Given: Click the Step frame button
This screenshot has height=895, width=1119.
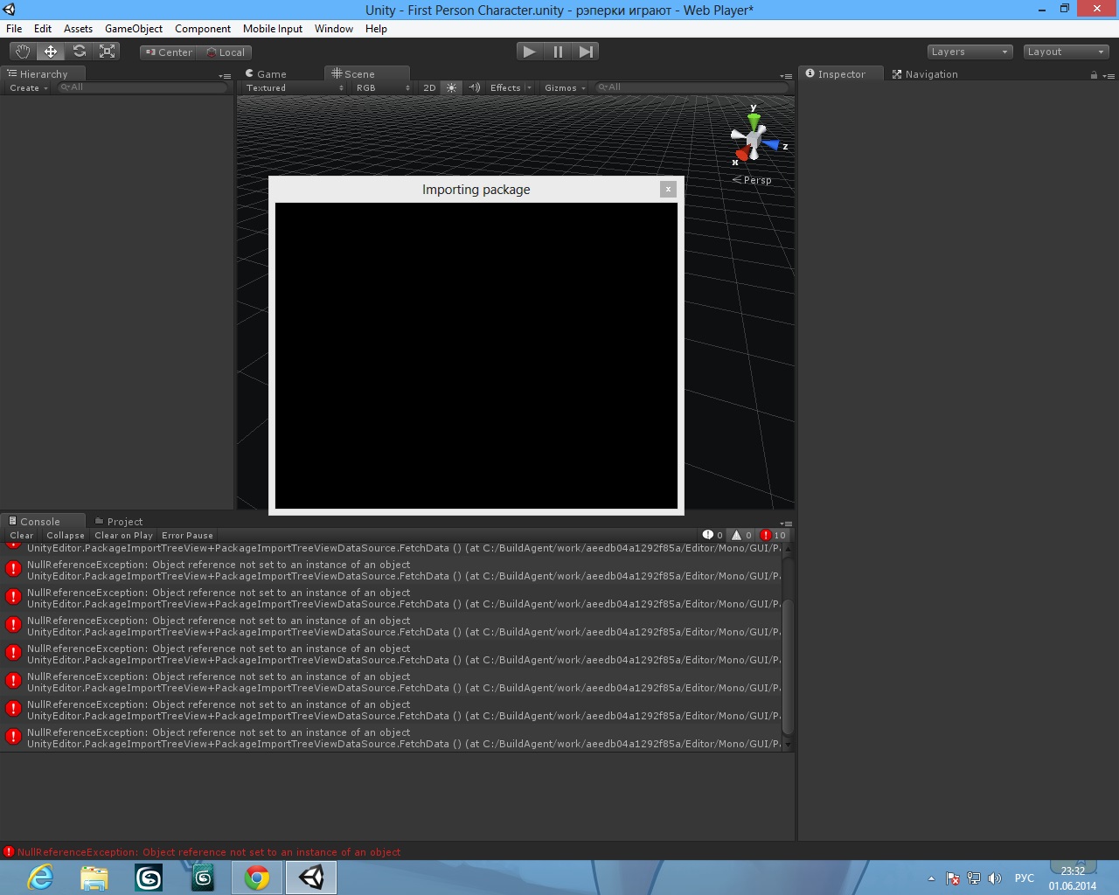Looking at the screenshot, I should [587, 52].
